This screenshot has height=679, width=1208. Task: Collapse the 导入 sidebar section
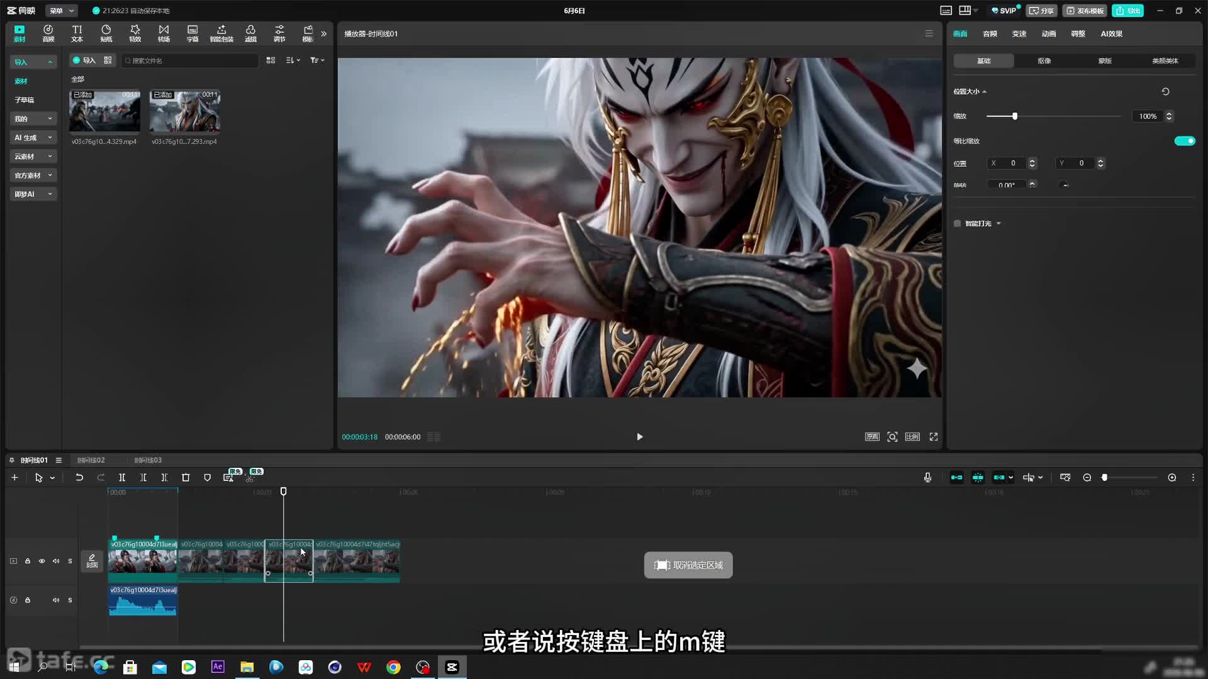(33, 62)
